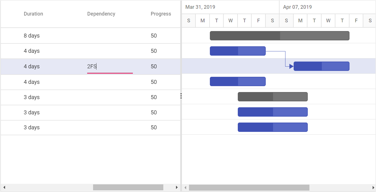Click right arrow of grid horizontal scrollbar
Viewport: 376px width, 192px height.
177,187
